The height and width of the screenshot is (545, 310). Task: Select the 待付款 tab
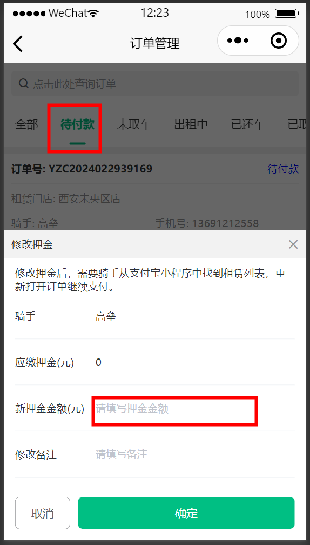pyautogui.click(x=77, y=124)
